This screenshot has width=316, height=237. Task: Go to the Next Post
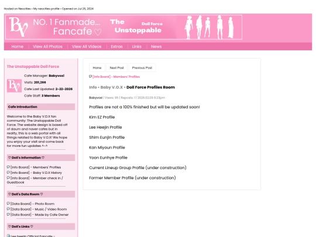point(116,68)
